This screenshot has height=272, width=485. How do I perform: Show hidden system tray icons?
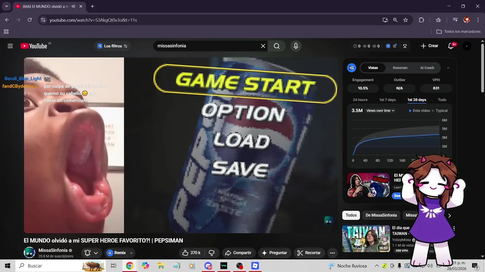tap(377, 266)
